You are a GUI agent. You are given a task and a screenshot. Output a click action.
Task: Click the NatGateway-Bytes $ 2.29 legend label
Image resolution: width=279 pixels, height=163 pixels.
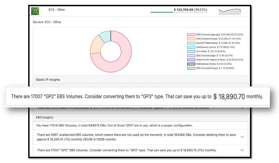tap(214, 64)
